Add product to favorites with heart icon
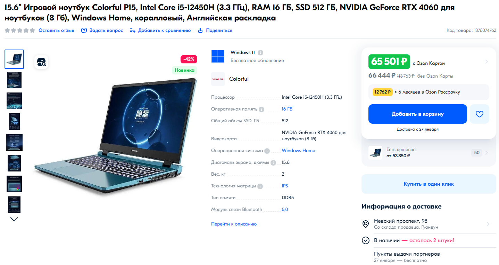The image size is (499, 265). [x=480, y=114]
